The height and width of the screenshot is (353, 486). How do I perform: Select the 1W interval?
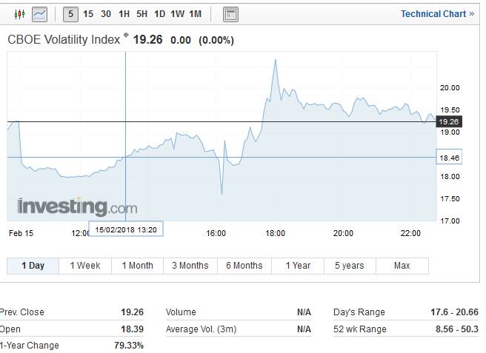click(x=178, y=14)
